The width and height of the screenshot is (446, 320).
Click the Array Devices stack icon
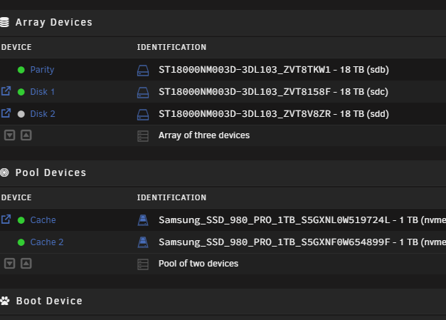click(4, 22)
